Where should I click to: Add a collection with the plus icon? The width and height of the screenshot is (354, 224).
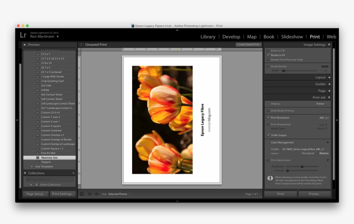pos(73,173)
